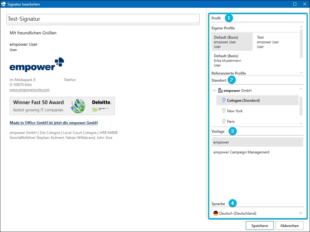This screenshot has width=310, height=232.
Task: Click the Standort section header
Action: (x=219, y=80)
